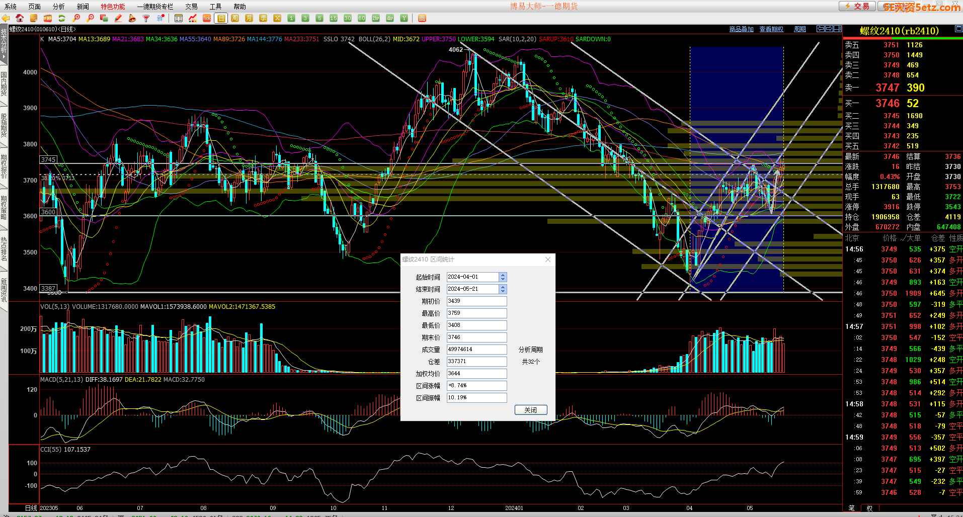The height and width of the screenshot is (517, 963).
Task: Select the 60-minute period icon
Action: point(362,18)
